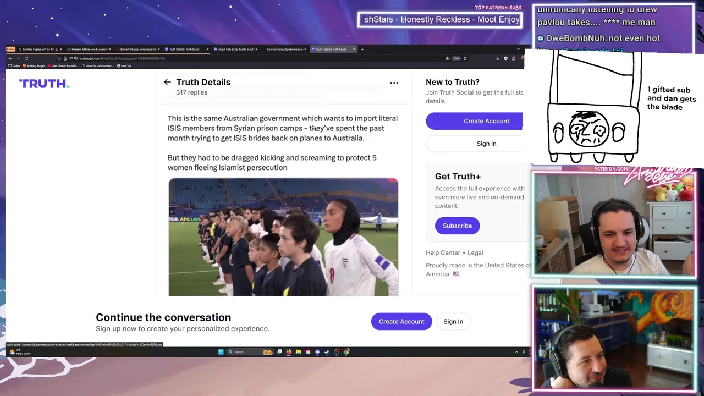
Task: Reload the page in the browser
Action: click(x=26, y=58)
